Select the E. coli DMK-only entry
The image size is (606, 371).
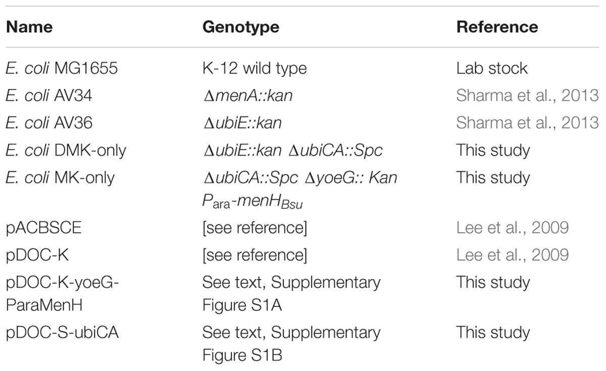pyautogui.click(x=66, y=150)
